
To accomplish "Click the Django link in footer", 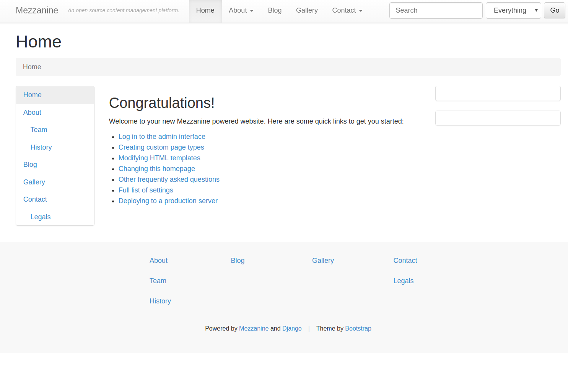I will [x=292, y=328].
